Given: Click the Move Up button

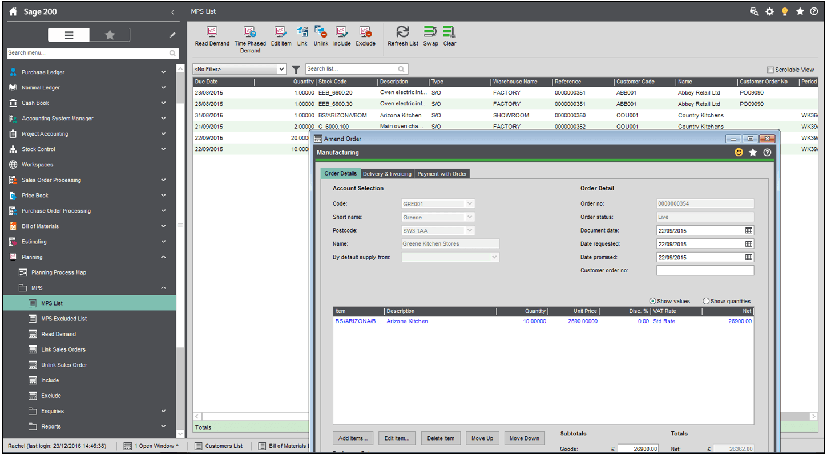Looking at the screenshot, I should (x=482, y=438).
